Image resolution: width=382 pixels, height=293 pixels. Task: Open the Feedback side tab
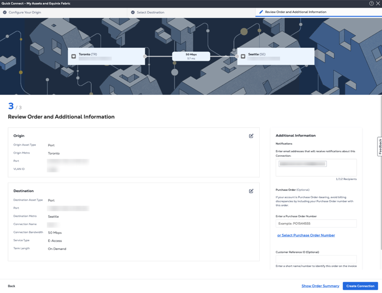[379, 146]
